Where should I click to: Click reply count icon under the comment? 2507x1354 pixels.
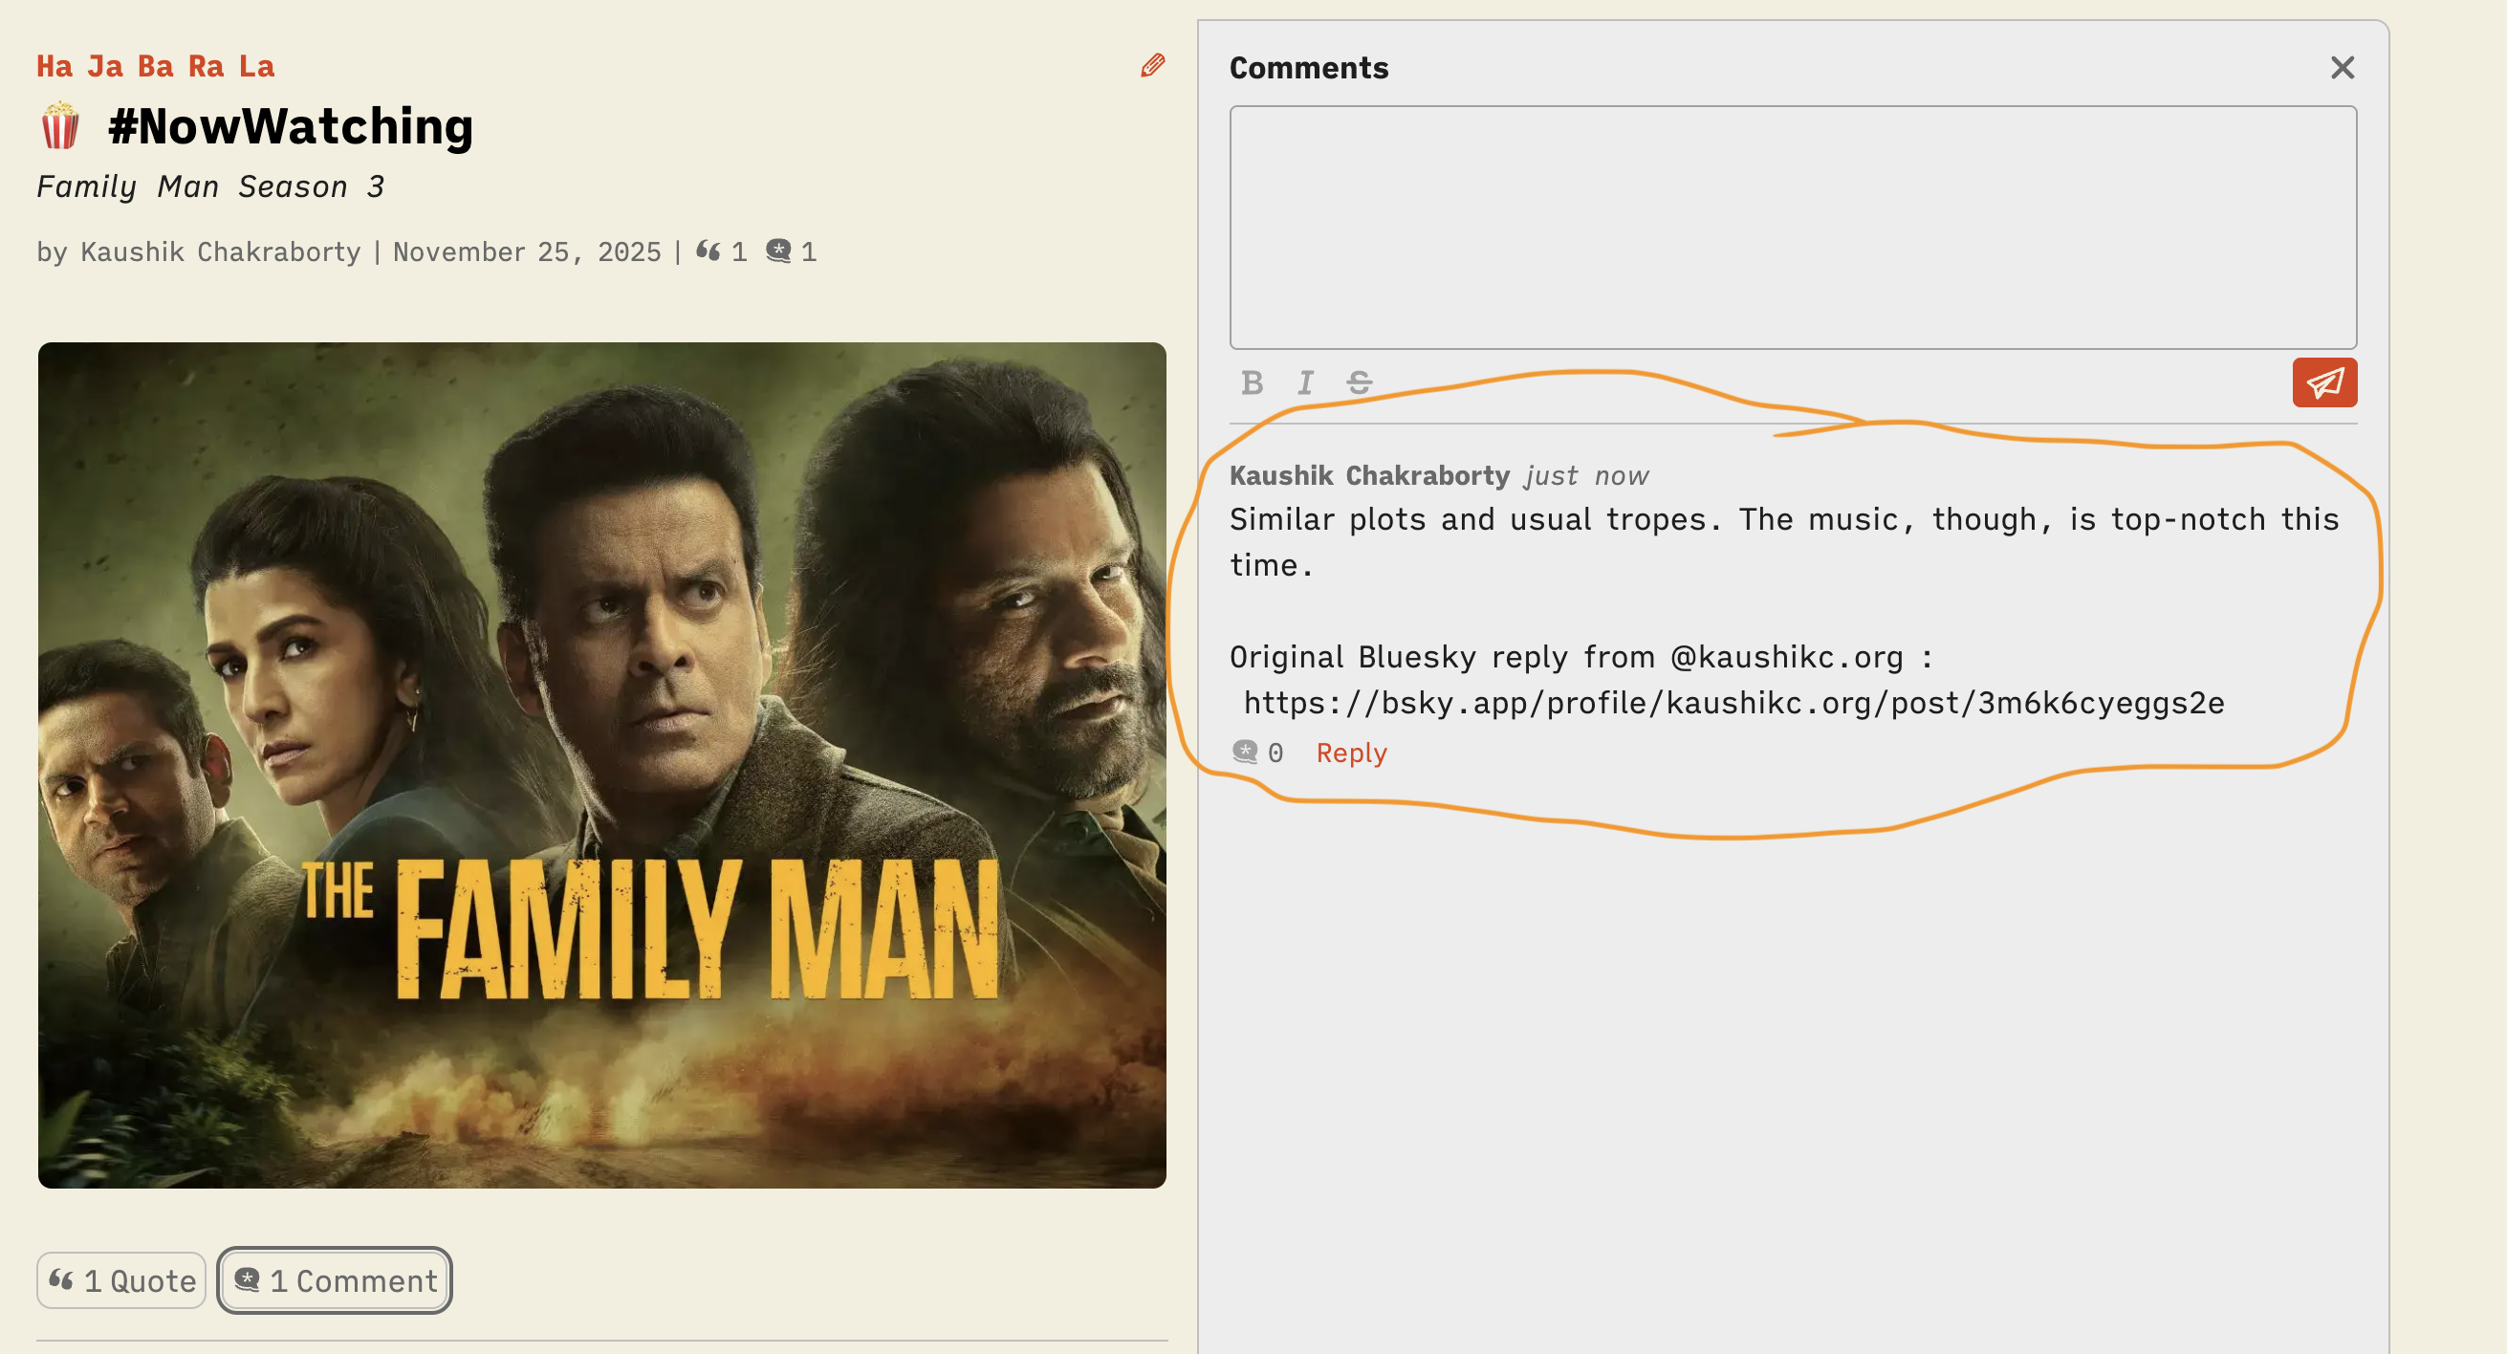1245,752
